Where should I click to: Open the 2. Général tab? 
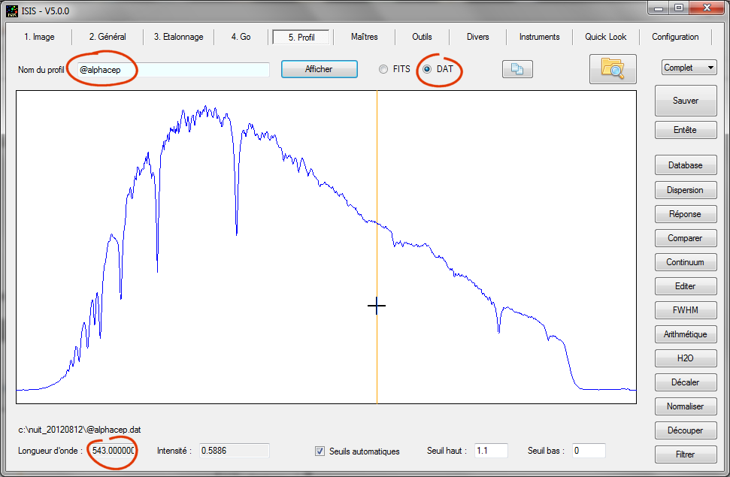[x=108, y=37]
